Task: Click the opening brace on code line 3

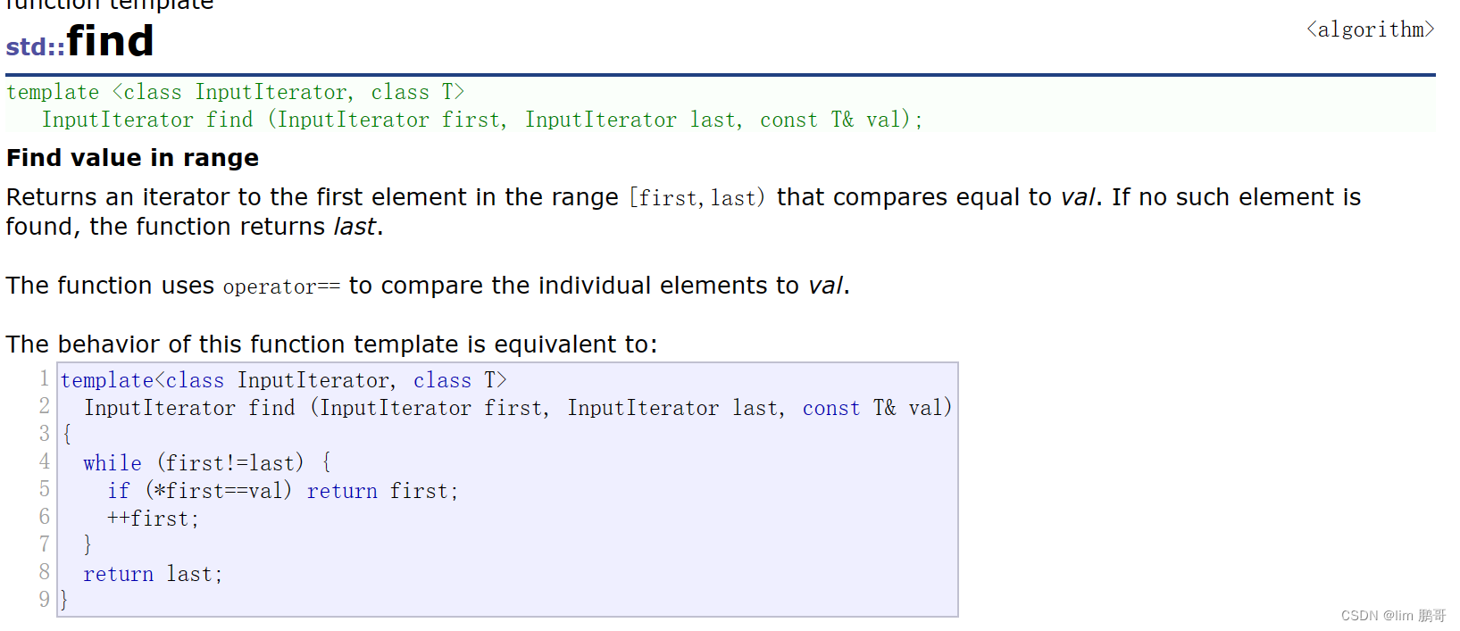Action: click(x=67, y=436)
